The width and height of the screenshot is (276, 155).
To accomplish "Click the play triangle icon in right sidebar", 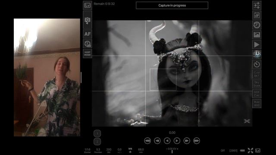I will click(257, 45).
